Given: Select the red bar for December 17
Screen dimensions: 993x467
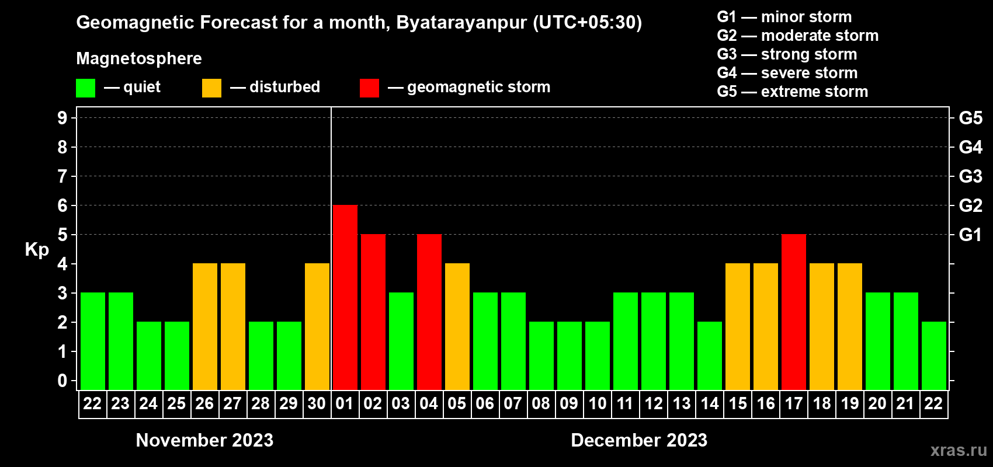Looking at the screenshot, I should click(794, 312).
